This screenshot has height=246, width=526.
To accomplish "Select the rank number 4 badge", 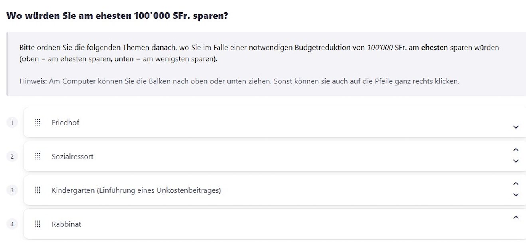I will (x=12, y=224).
